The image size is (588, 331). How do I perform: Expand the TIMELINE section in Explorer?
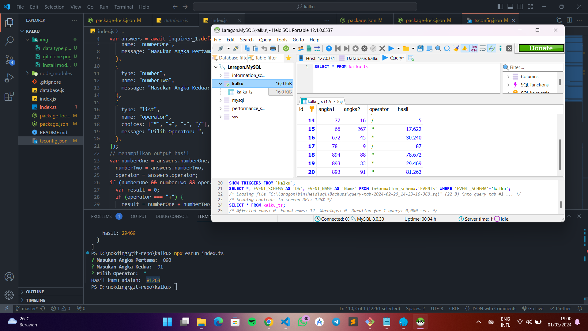pos(36,300)
